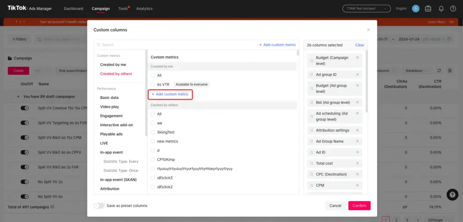Remove Total cost from selected columns
The width and height of the screenshot is (463, 222).
click(357, 163)
